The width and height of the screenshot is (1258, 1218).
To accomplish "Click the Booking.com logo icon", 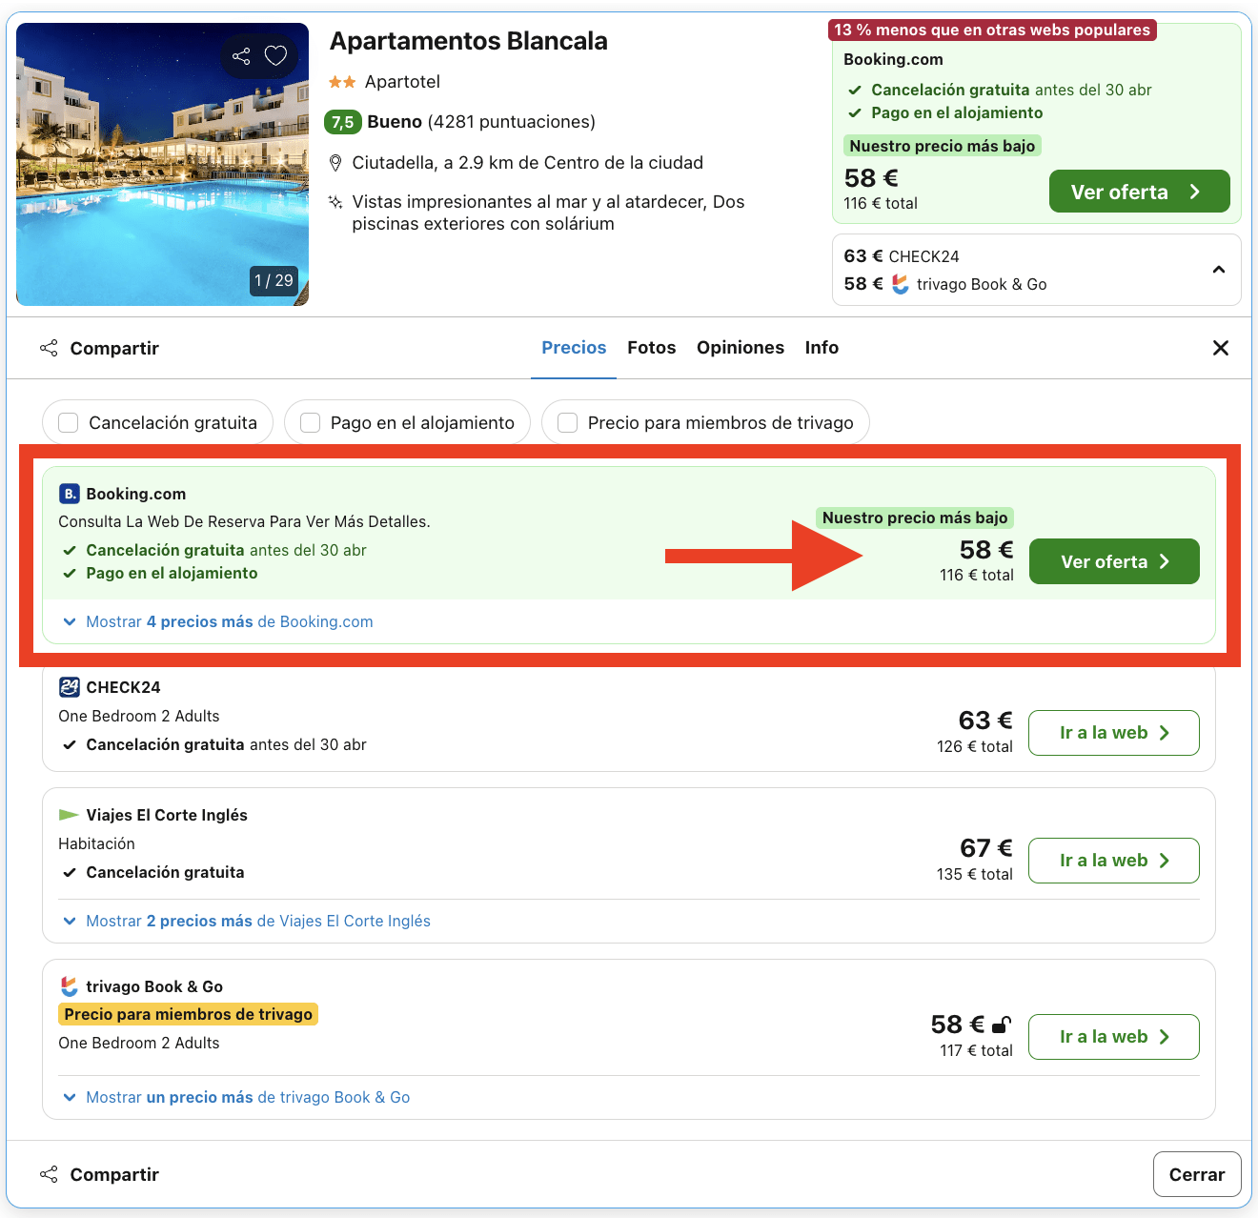I will [x=70, y=494].
